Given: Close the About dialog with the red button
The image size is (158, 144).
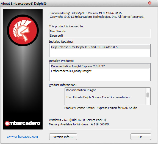Looking at the screenshot, I should [150, 3].
